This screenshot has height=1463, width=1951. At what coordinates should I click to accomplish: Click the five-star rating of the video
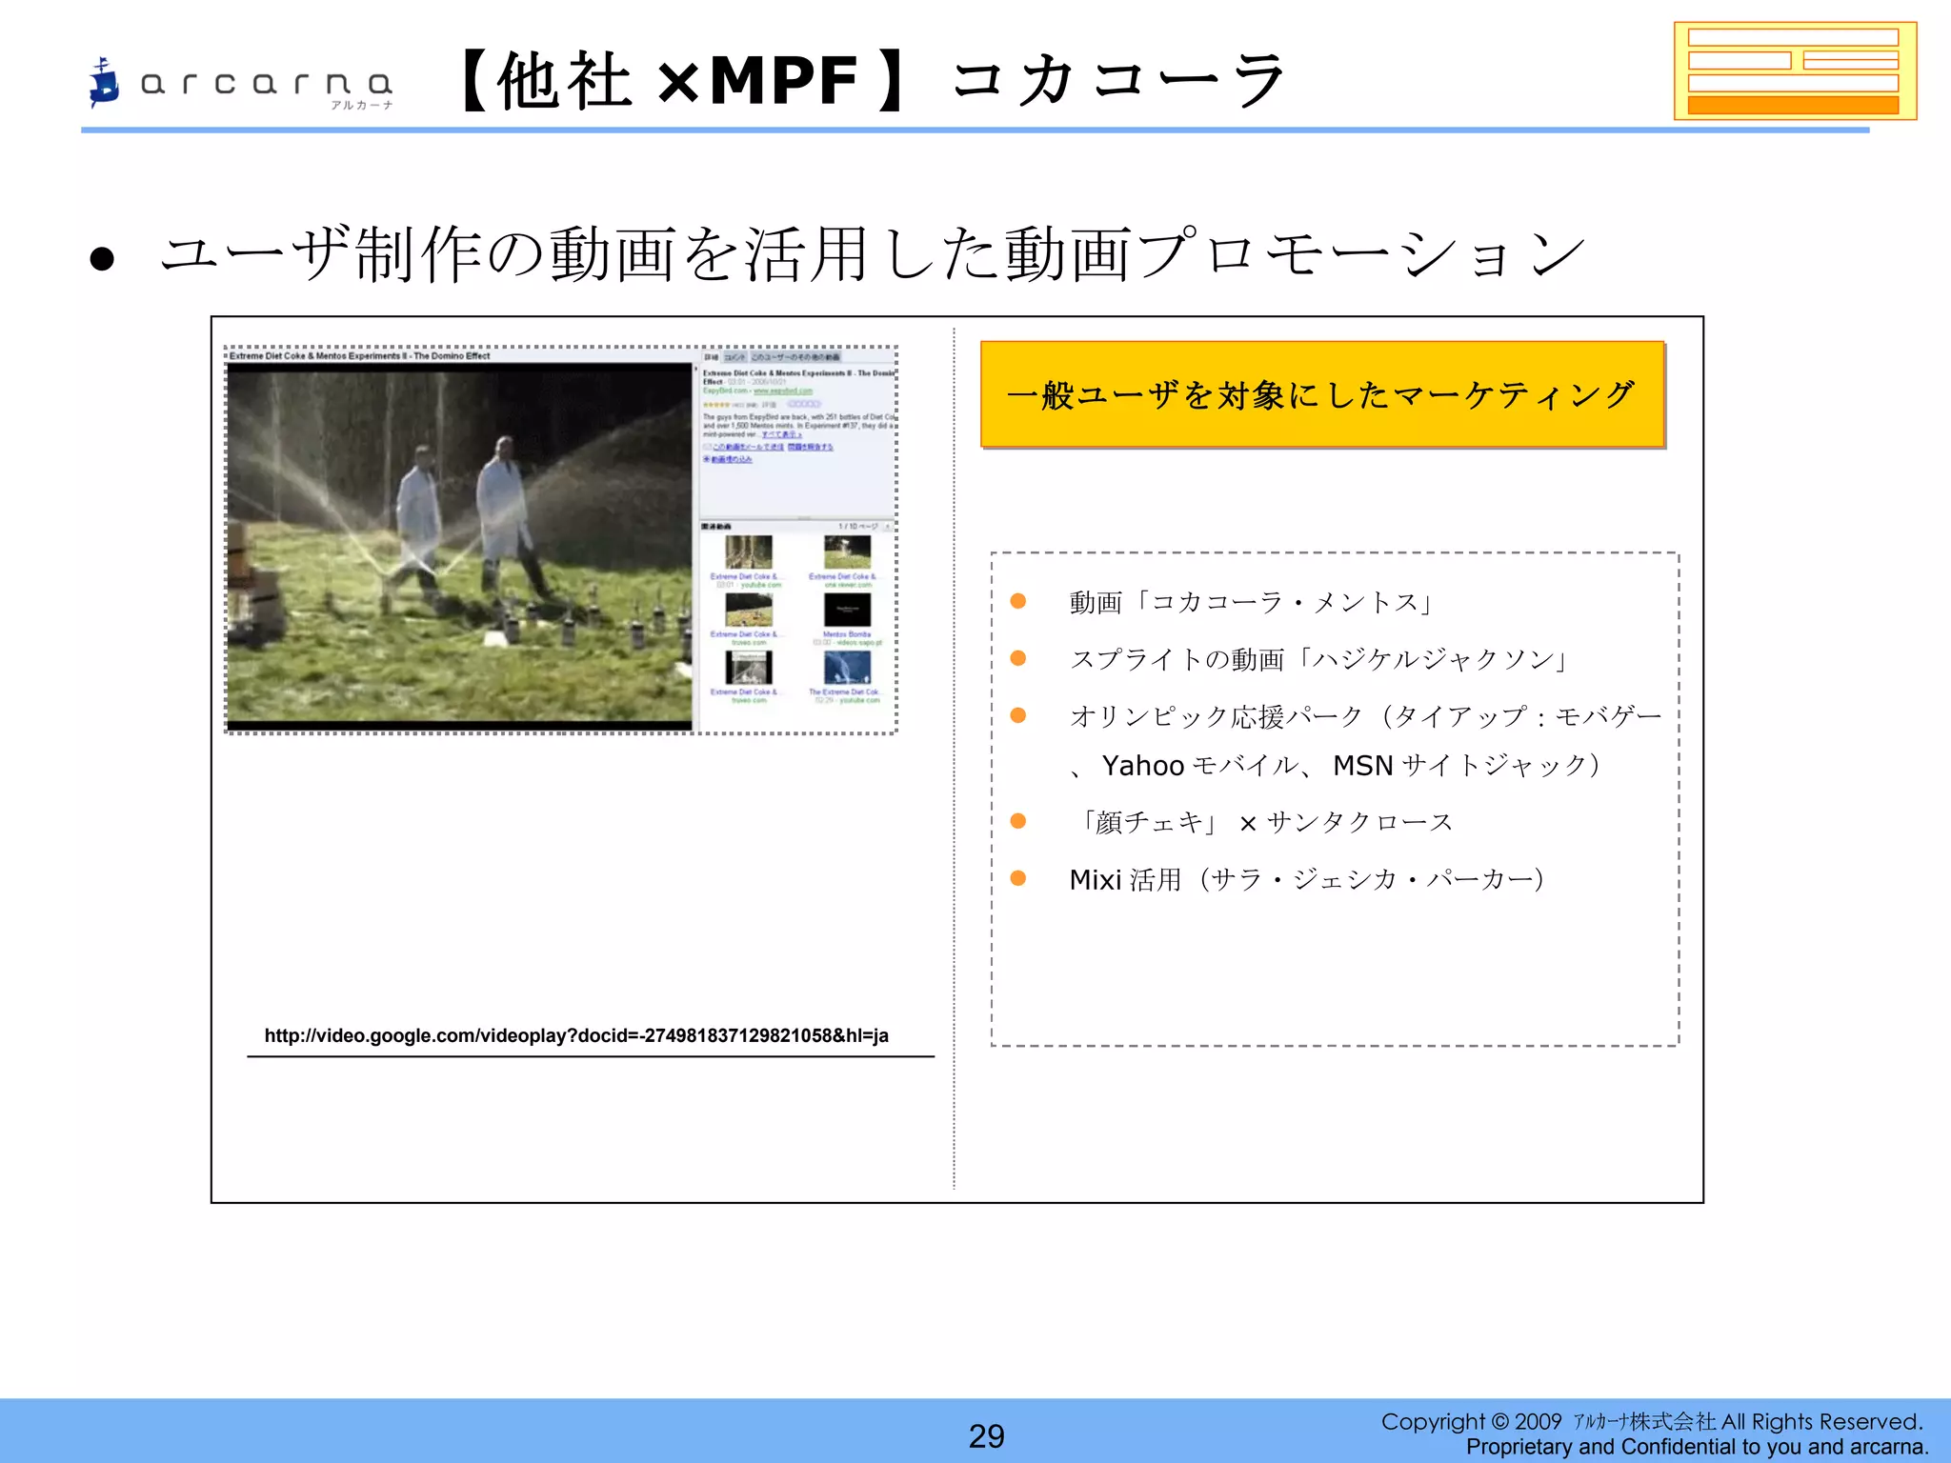click(716, 405)
